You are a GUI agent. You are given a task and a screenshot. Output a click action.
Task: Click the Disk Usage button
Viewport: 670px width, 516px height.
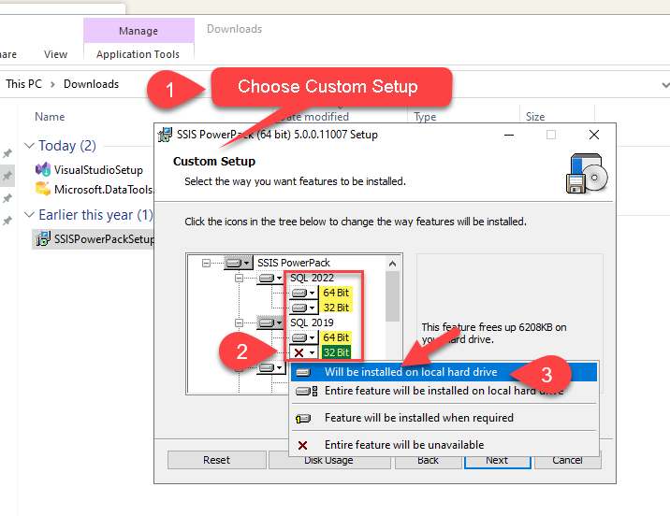click(x=329, y=462)
